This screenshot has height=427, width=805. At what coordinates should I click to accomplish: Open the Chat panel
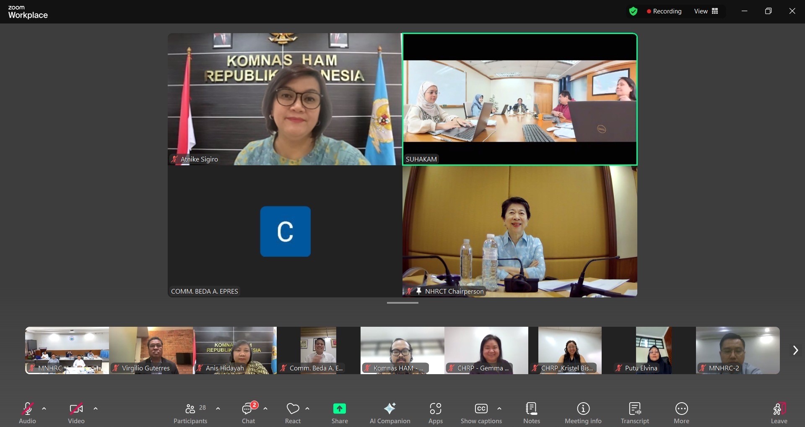248,413
